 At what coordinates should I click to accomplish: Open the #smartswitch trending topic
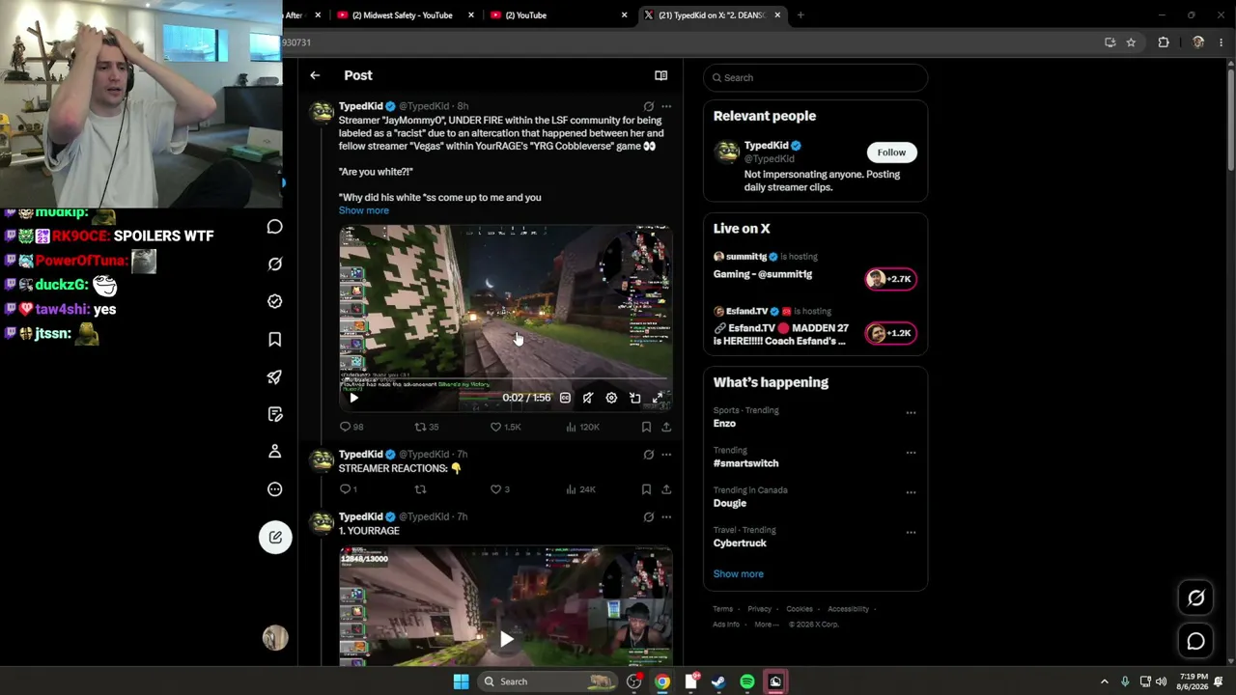pyautogui.click(x=745, y=463)
